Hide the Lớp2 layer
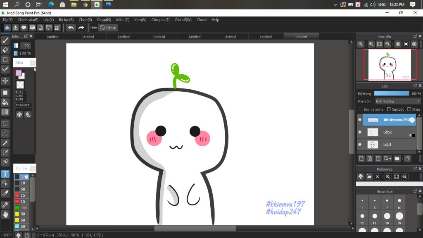 pos(360,132)
